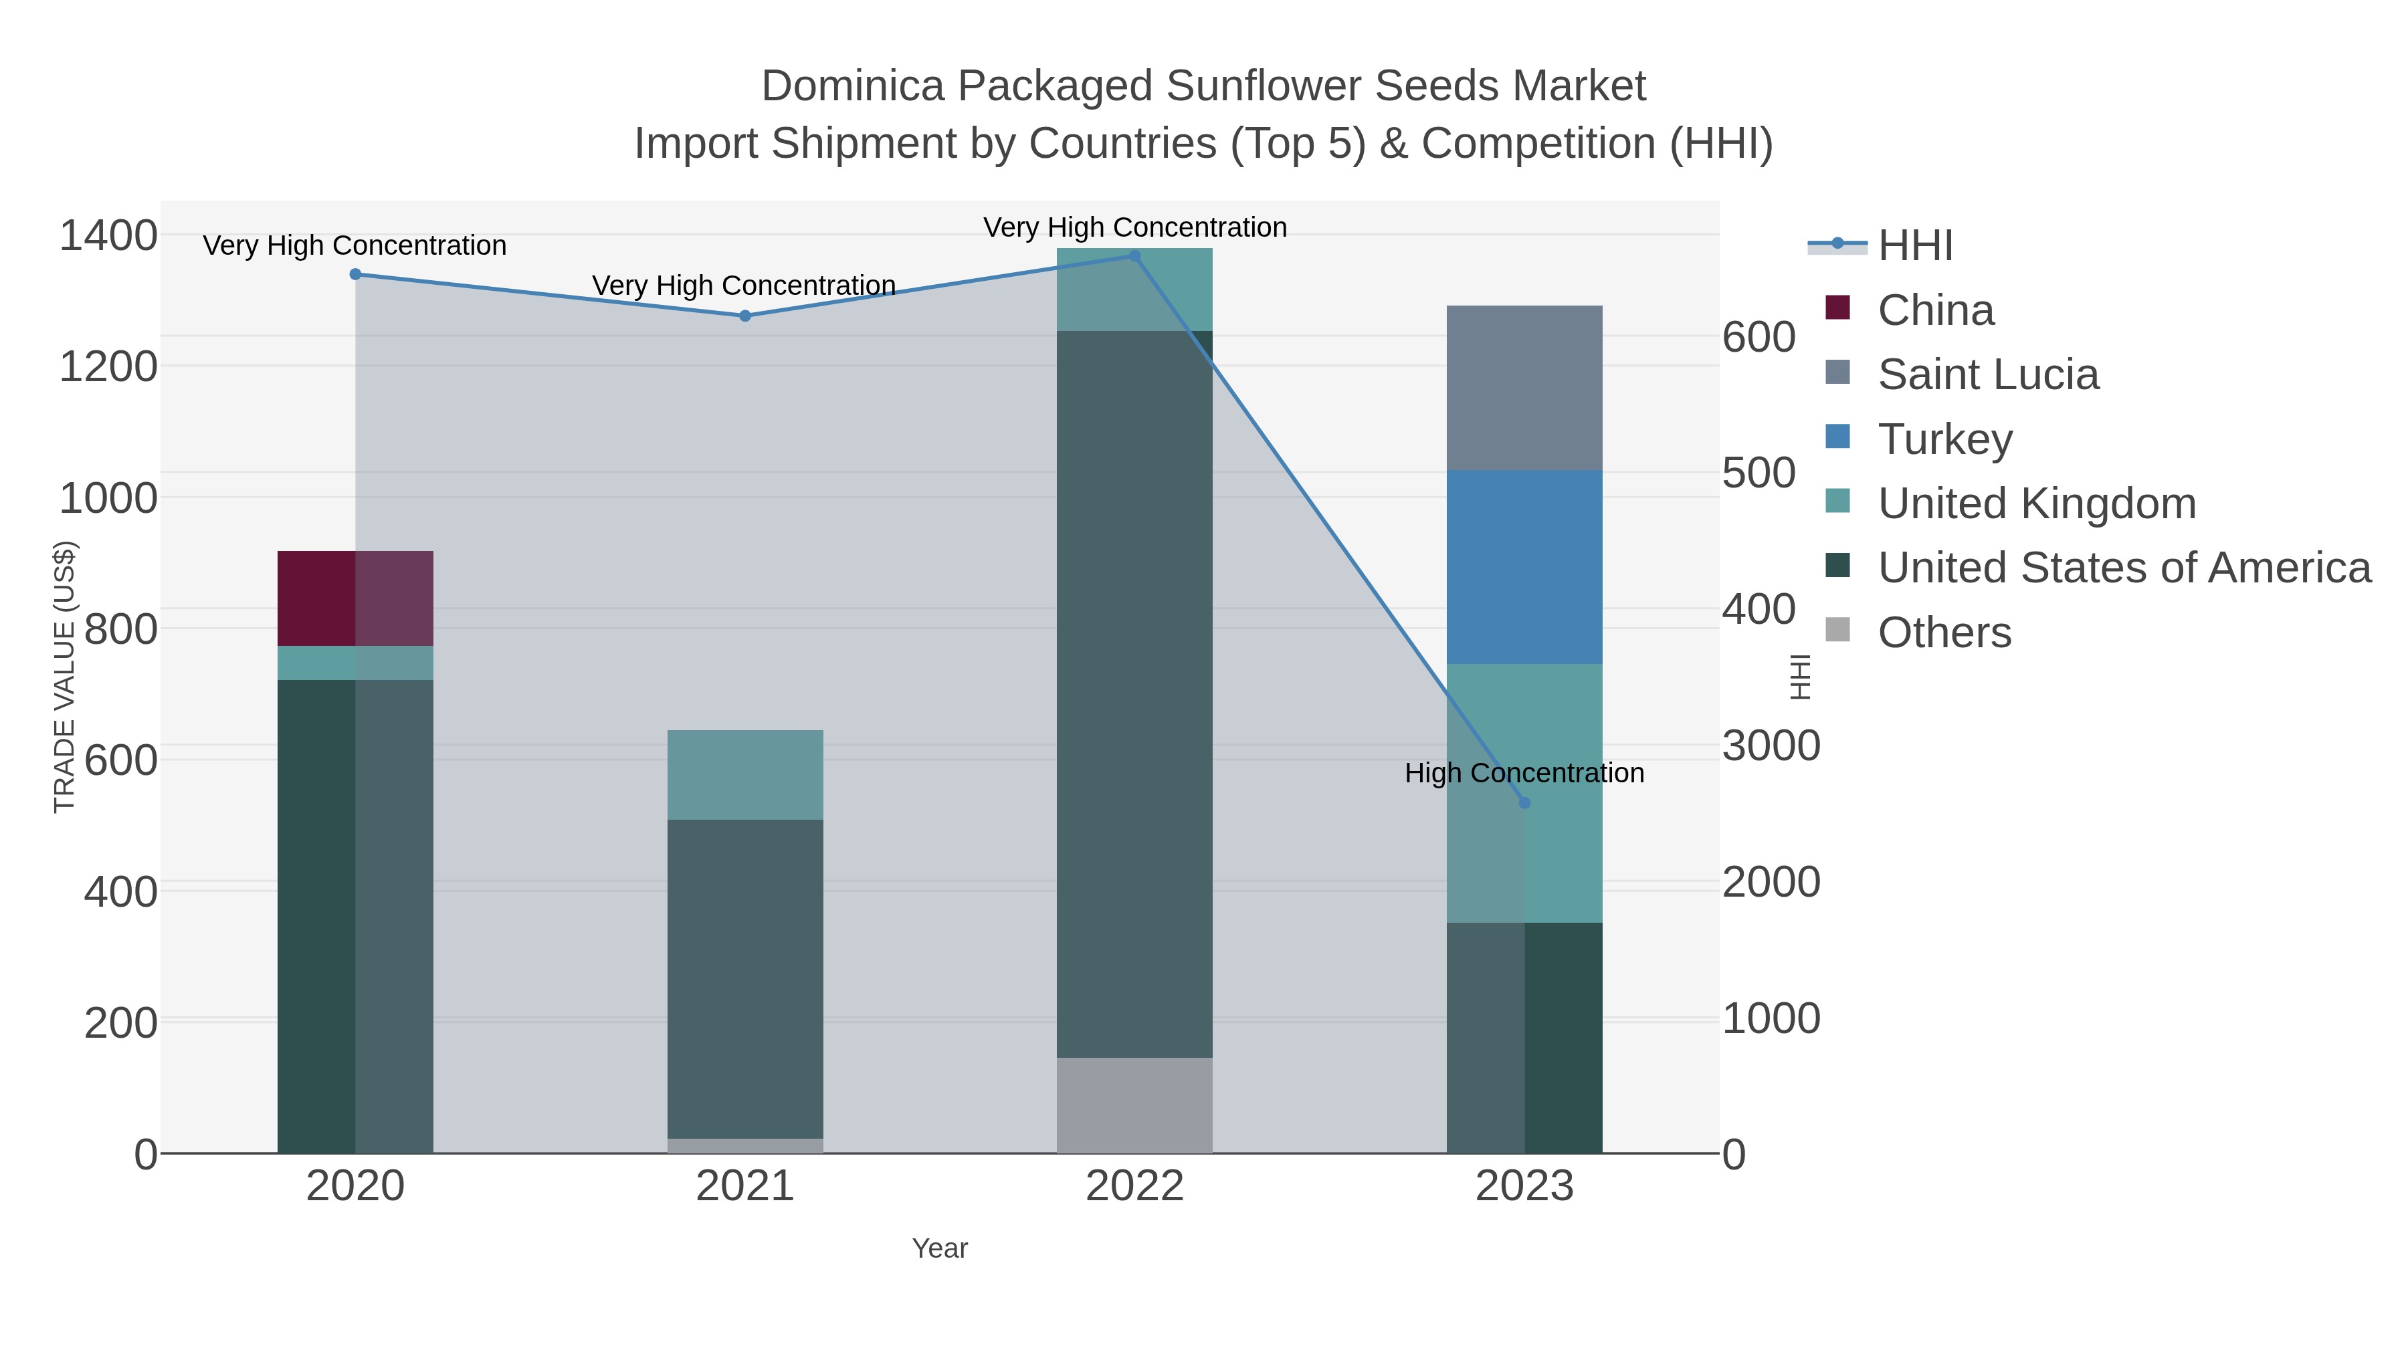Click the Turkey legend color swatch
The image size is (2408, 1354).
click(x=1838, y=437)
